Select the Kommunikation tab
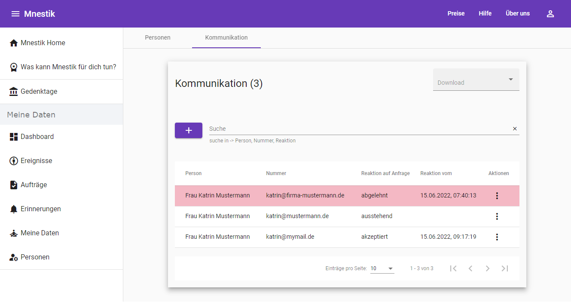 click(x=226, y=38)
